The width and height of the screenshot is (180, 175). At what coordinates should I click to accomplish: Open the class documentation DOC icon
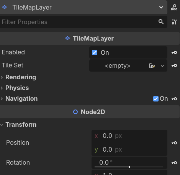174,7
